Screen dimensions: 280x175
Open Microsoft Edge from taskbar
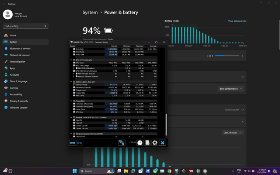point(133,171)
